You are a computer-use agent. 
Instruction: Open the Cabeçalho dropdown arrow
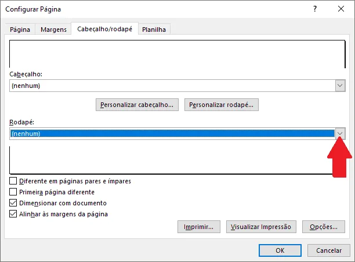click(340, 86)
